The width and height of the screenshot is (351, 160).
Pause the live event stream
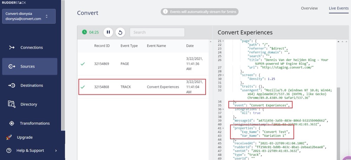pyautogui.click(x=108, y=32)
